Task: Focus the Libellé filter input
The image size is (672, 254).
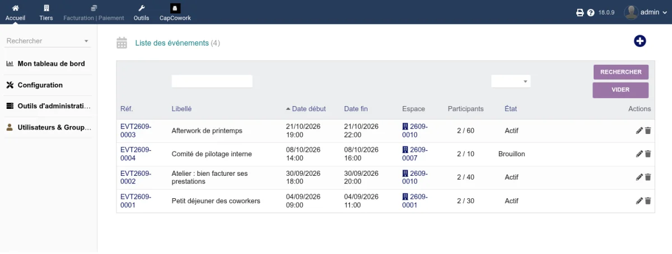Action: point(212,81)
